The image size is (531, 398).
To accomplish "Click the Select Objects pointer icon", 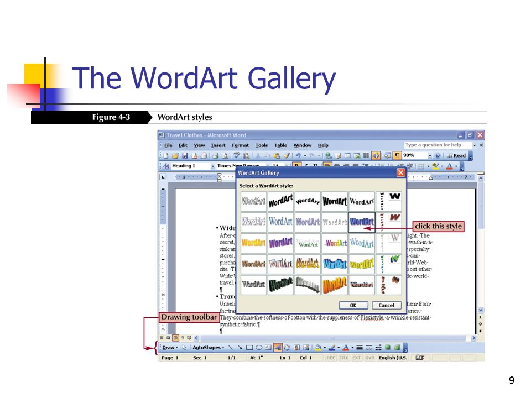I will (184, 348).
